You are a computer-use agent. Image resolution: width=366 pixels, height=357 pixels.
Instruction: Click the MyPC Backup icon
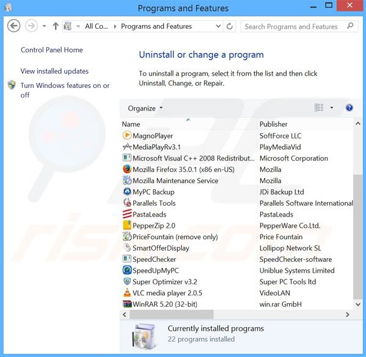click(127, 192)
